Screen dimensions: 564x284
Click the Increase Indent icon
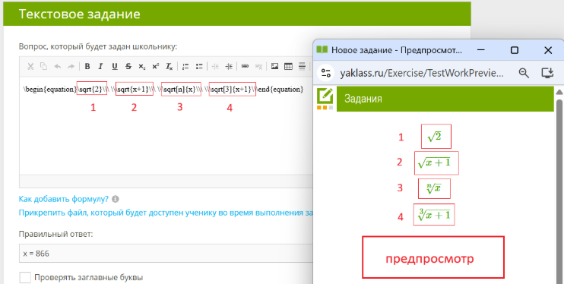(x=229, y=67)
